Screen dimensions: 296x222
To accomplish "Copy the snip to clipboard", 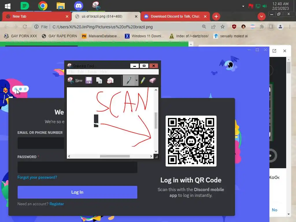I will 99,80.
